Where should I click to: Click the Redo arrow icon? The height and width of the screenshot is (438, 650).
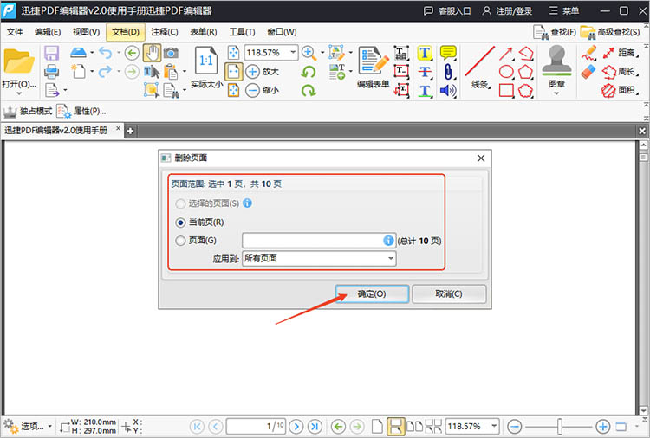[x=105, y=71]
